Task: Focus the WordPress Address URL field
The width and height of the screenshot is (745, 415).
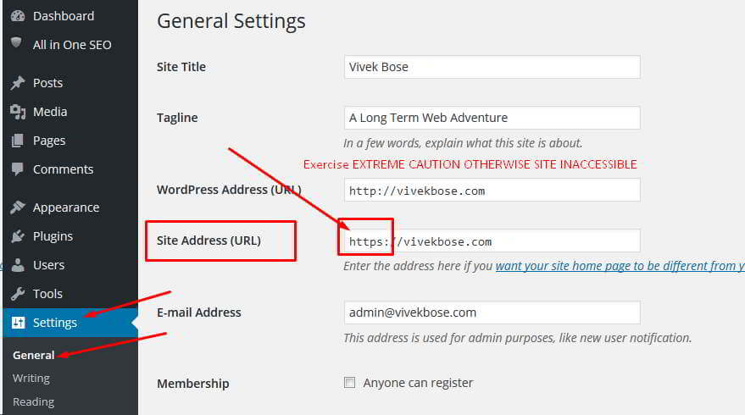Action: (x=492, y=191)
